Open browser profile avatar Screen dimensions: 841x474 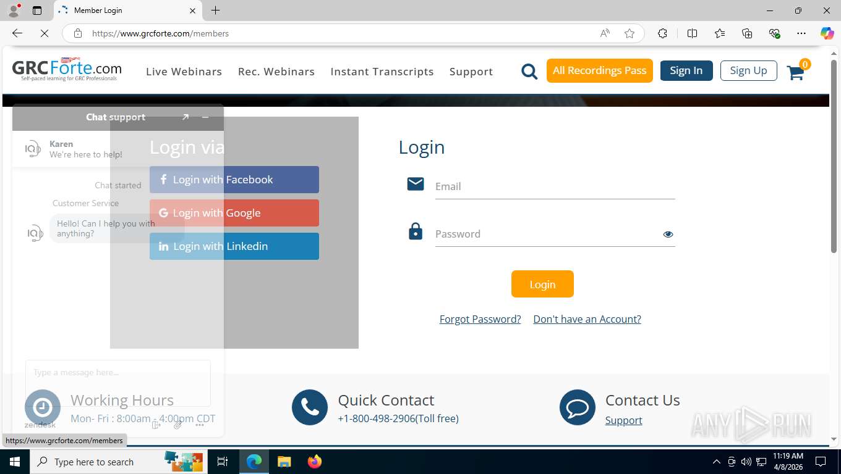point(14,10)
